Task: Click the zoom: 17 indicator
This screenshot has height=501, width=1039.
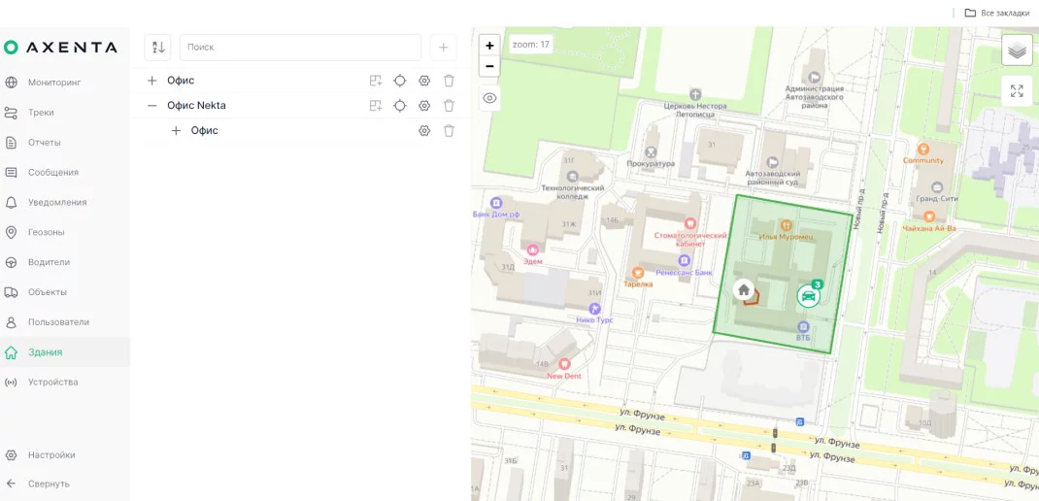Action: [x=531, y=45]
